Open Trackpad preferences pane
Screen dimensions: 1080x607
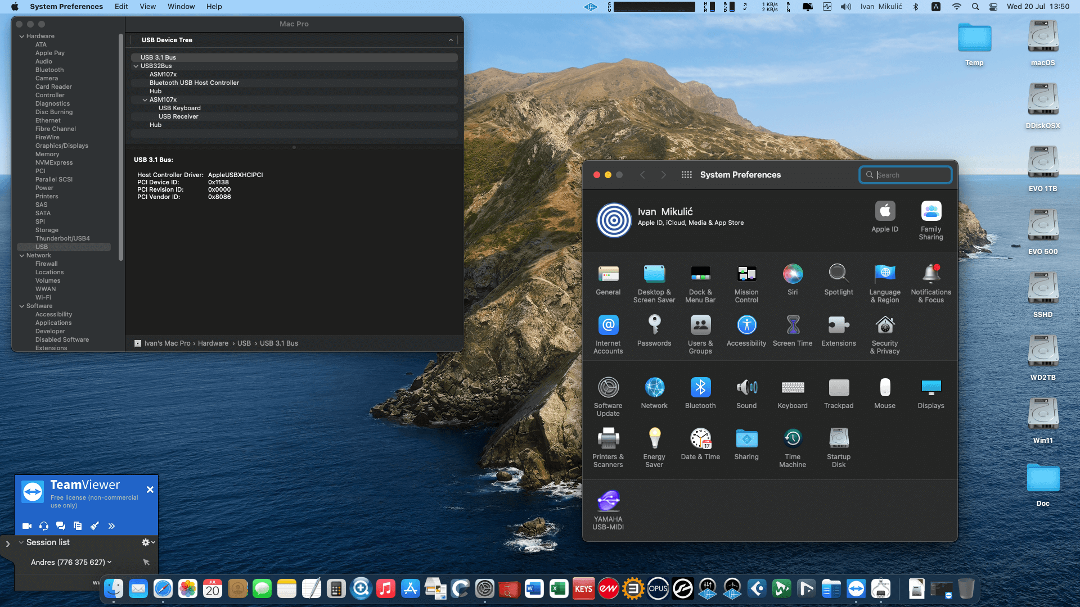tap(839, 393)
